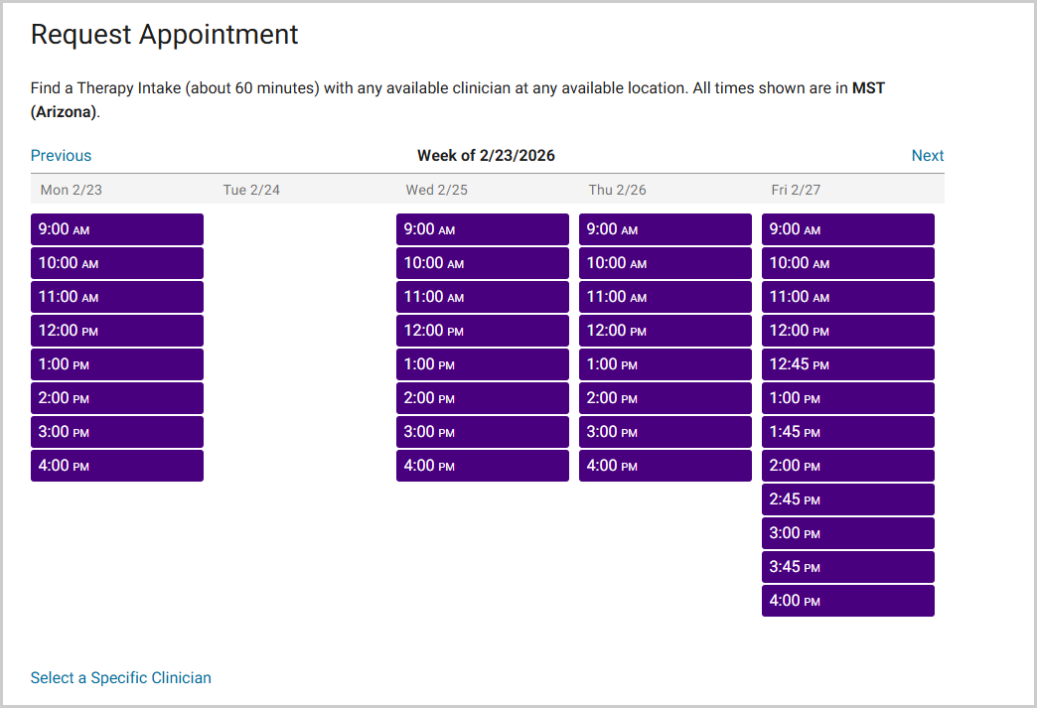
Task: Pick Friday 2/27 2:45 PM time
Action: (848, 499)
